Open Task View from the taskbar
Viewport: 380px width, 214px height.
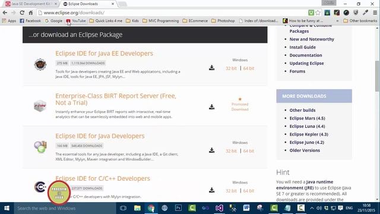click(123, 208)
